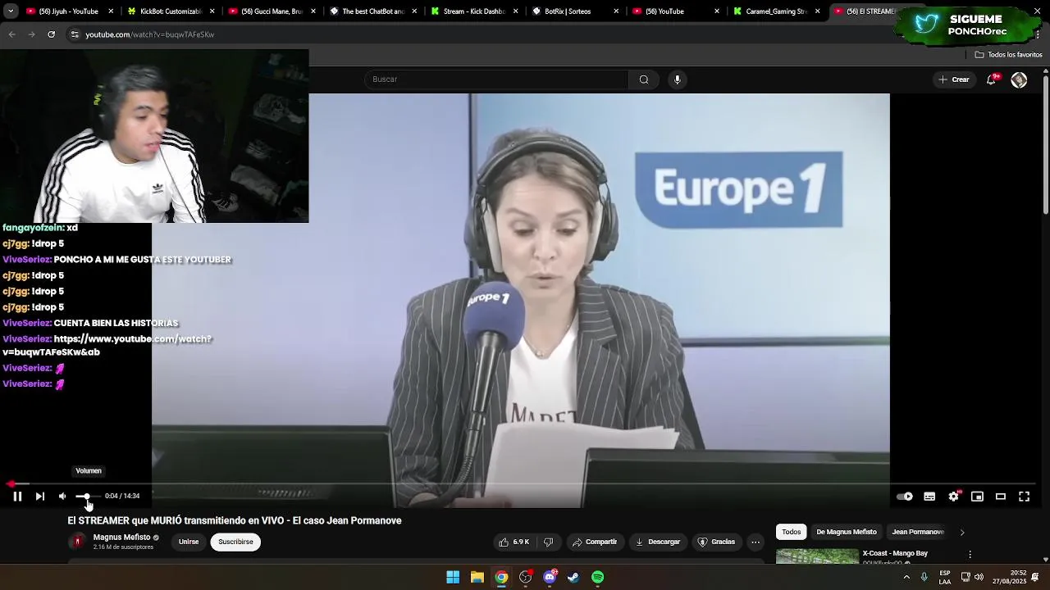Show hidden system tray icons
Screen dimensions: 1050x590
[906, 577]
